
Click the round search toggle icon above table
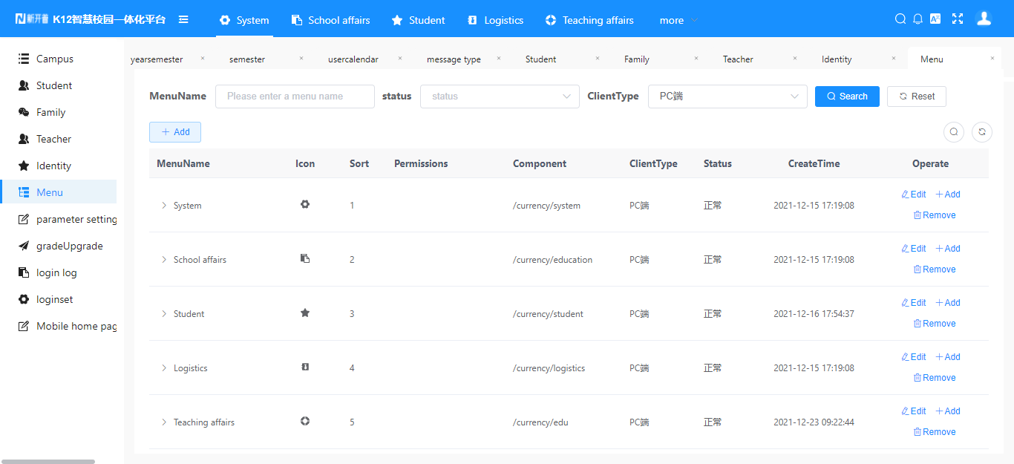pos(954,132)
